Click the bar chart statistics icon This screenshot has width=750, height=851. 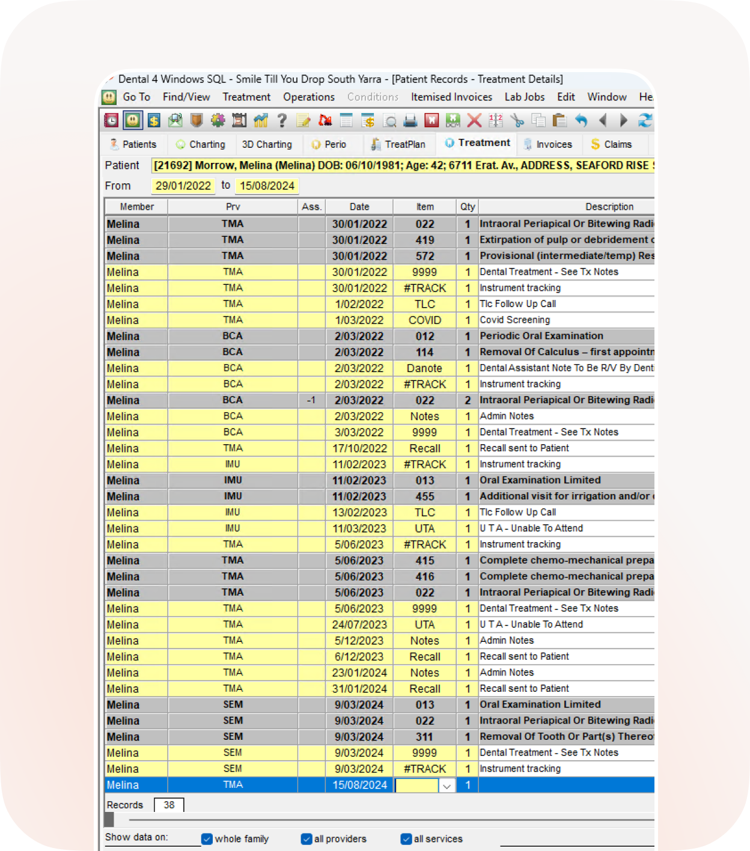260,121
